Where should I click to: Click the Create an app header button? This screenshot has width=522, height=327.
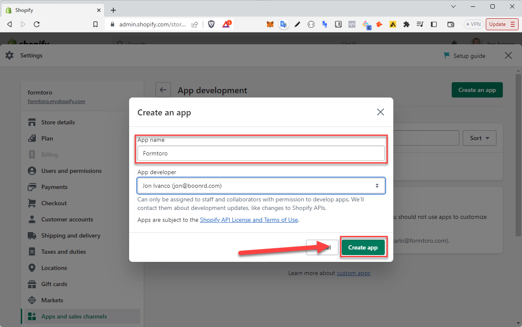point(477,90)
